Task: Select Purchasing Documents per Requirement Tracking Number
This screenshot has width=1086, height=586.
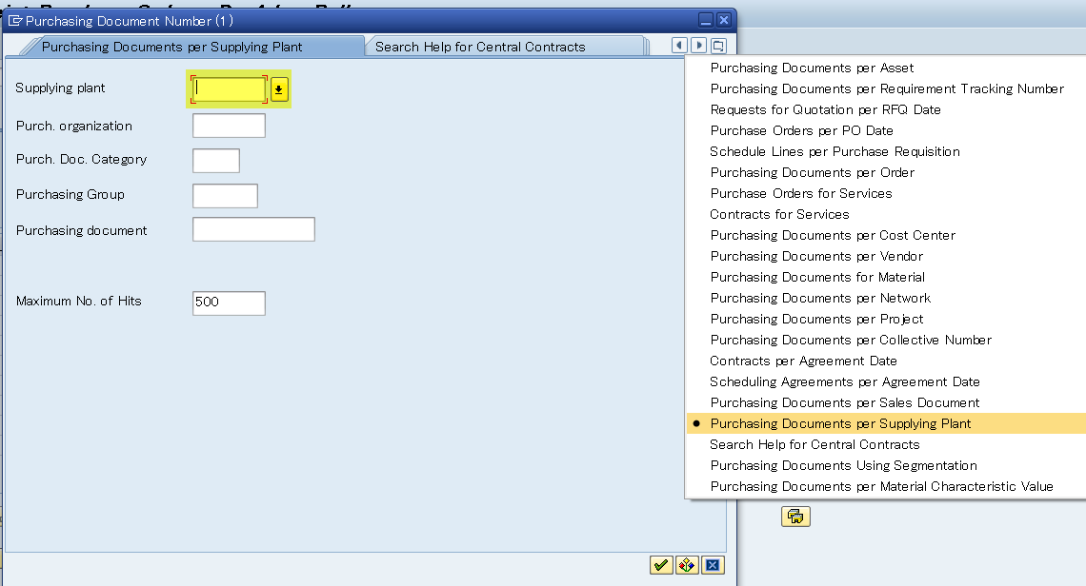Action: point(886,88)
